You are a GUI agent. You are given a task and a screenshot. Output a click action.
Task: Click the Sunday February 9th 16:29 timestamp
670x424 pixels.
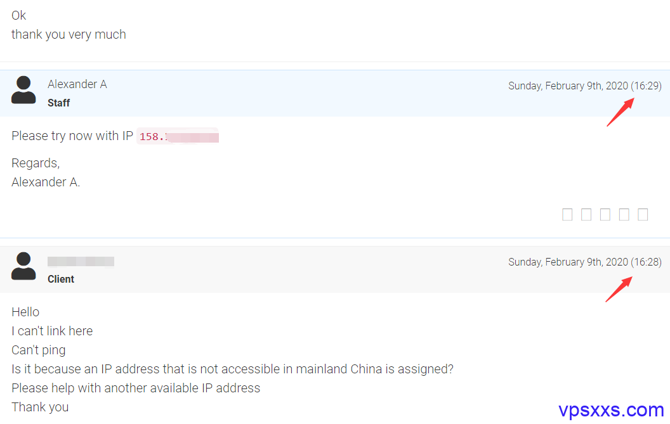[x=585, y=86]
